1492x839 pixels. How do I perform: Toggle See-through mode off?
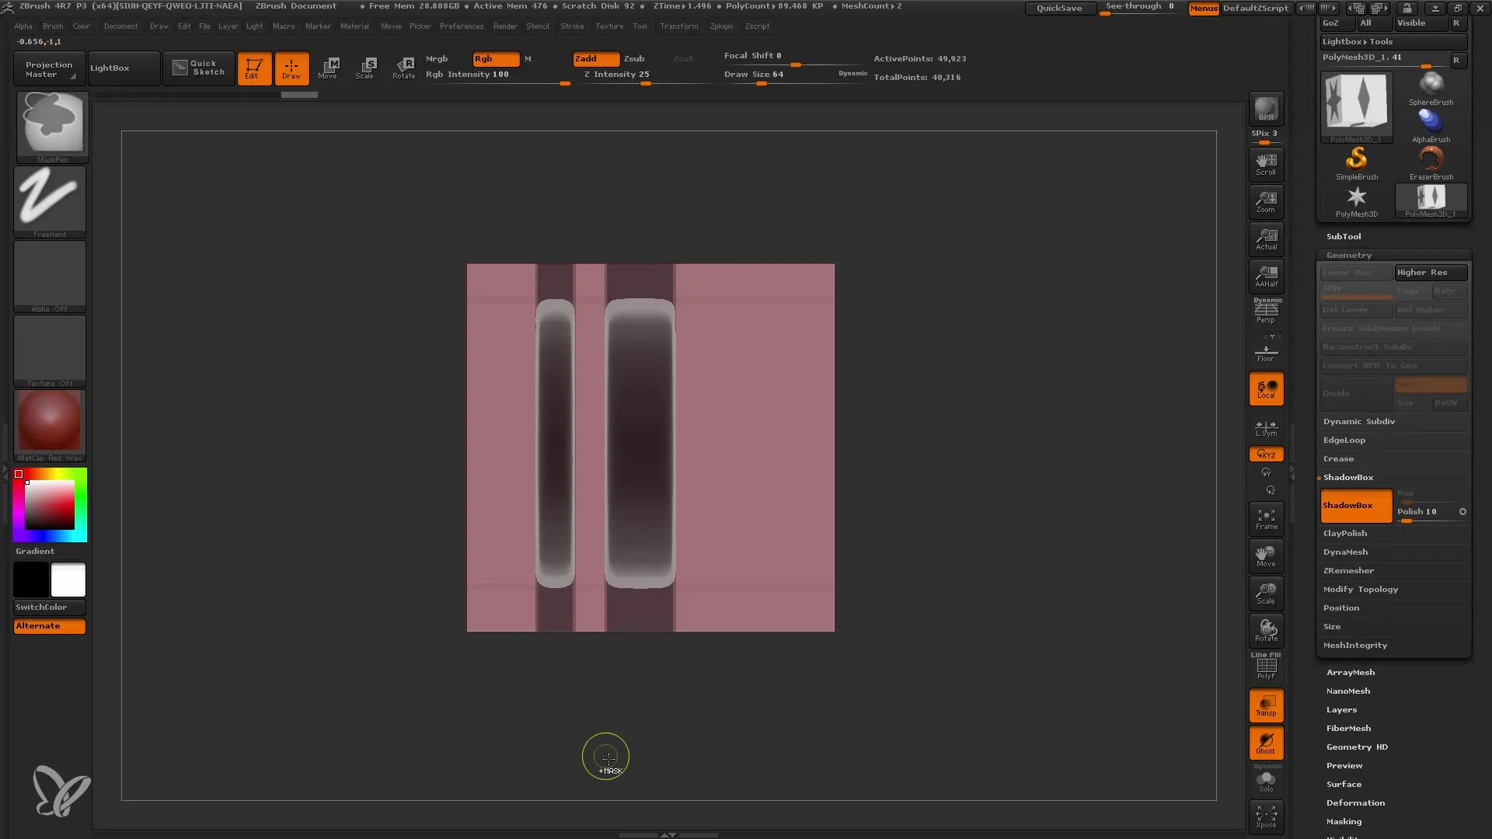click(x=1139, y=9)
